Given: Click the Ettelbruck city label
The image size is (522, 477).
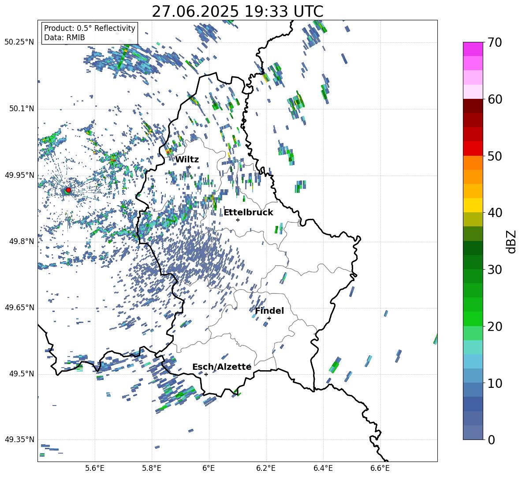Looking at the screenshot, I should [x=248, y=213].
